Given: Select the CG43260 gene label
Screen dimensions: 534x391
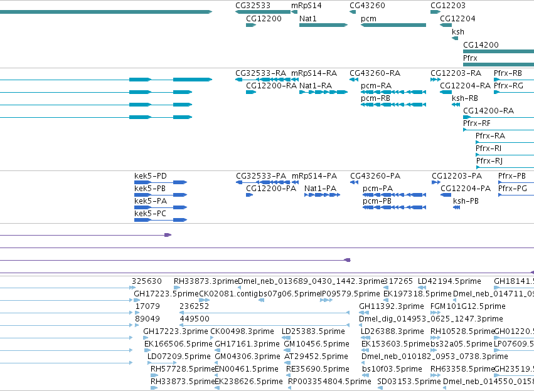Looking at the screenshot, I should point(367,6).
